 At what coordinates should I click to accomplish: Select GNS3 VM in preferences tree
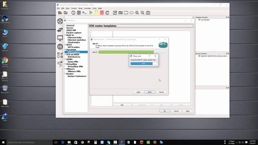71,30
